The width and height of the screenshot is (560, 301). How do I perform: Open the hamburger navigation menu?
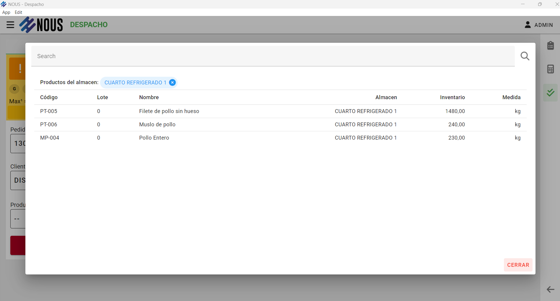tap(10, 25)
